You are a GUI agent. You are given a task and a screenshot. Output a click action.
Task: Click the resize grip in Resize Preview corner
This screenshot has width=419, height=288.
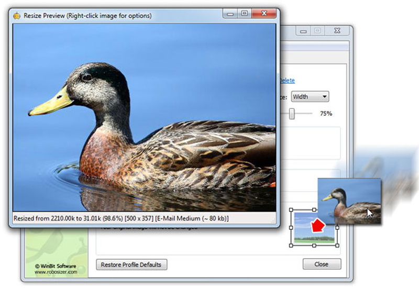(x=273, y=220)
